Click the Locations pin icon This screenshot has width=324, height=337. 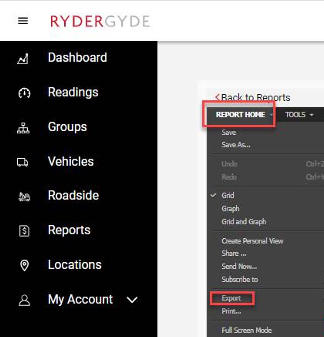click(24, 265)
